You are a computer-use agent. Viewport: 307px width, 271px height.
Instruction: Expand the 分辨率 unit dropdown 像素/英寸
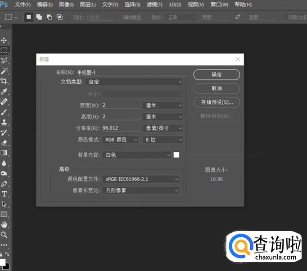(163, 128)
